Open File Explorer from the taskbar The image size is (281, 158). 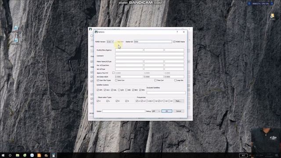click(x=18, y=155)
